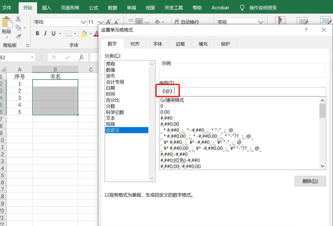Open the 开发工具 ribbon tab
333x226 pixels.
(x=174, y=8)
